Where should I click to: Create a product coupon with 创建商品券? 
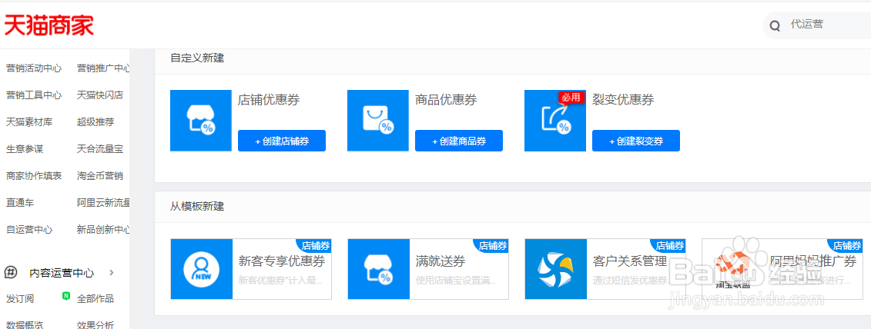459,141
